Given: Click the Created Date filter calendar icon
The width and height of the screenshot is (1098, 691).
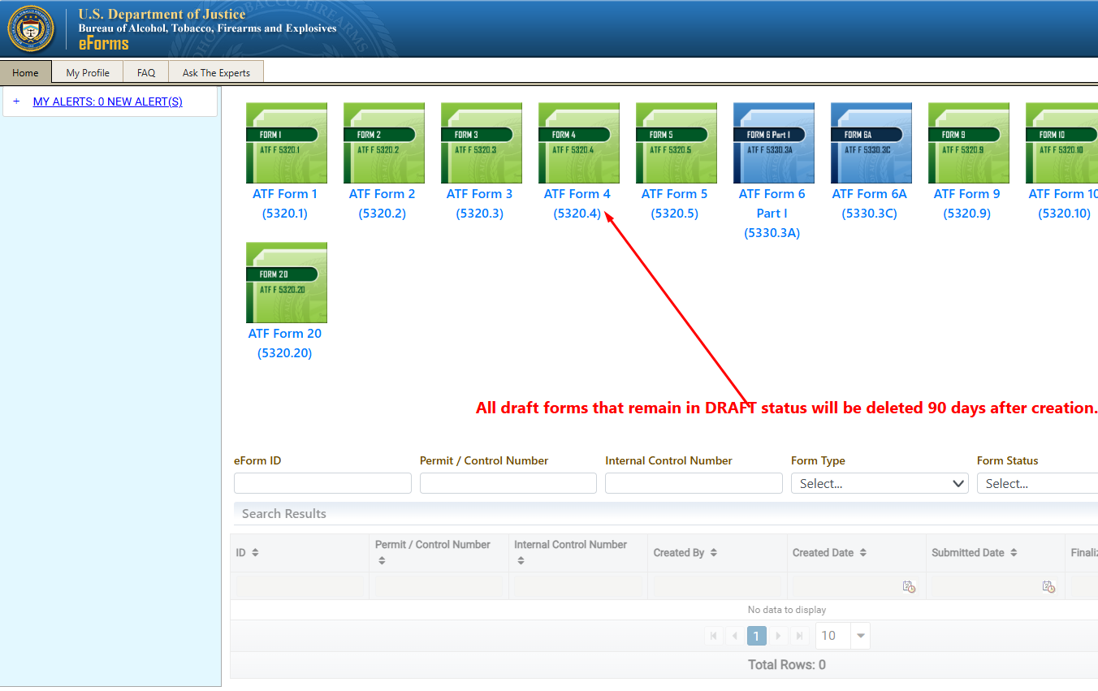Looking at the screenshot, I should (909, 586).
